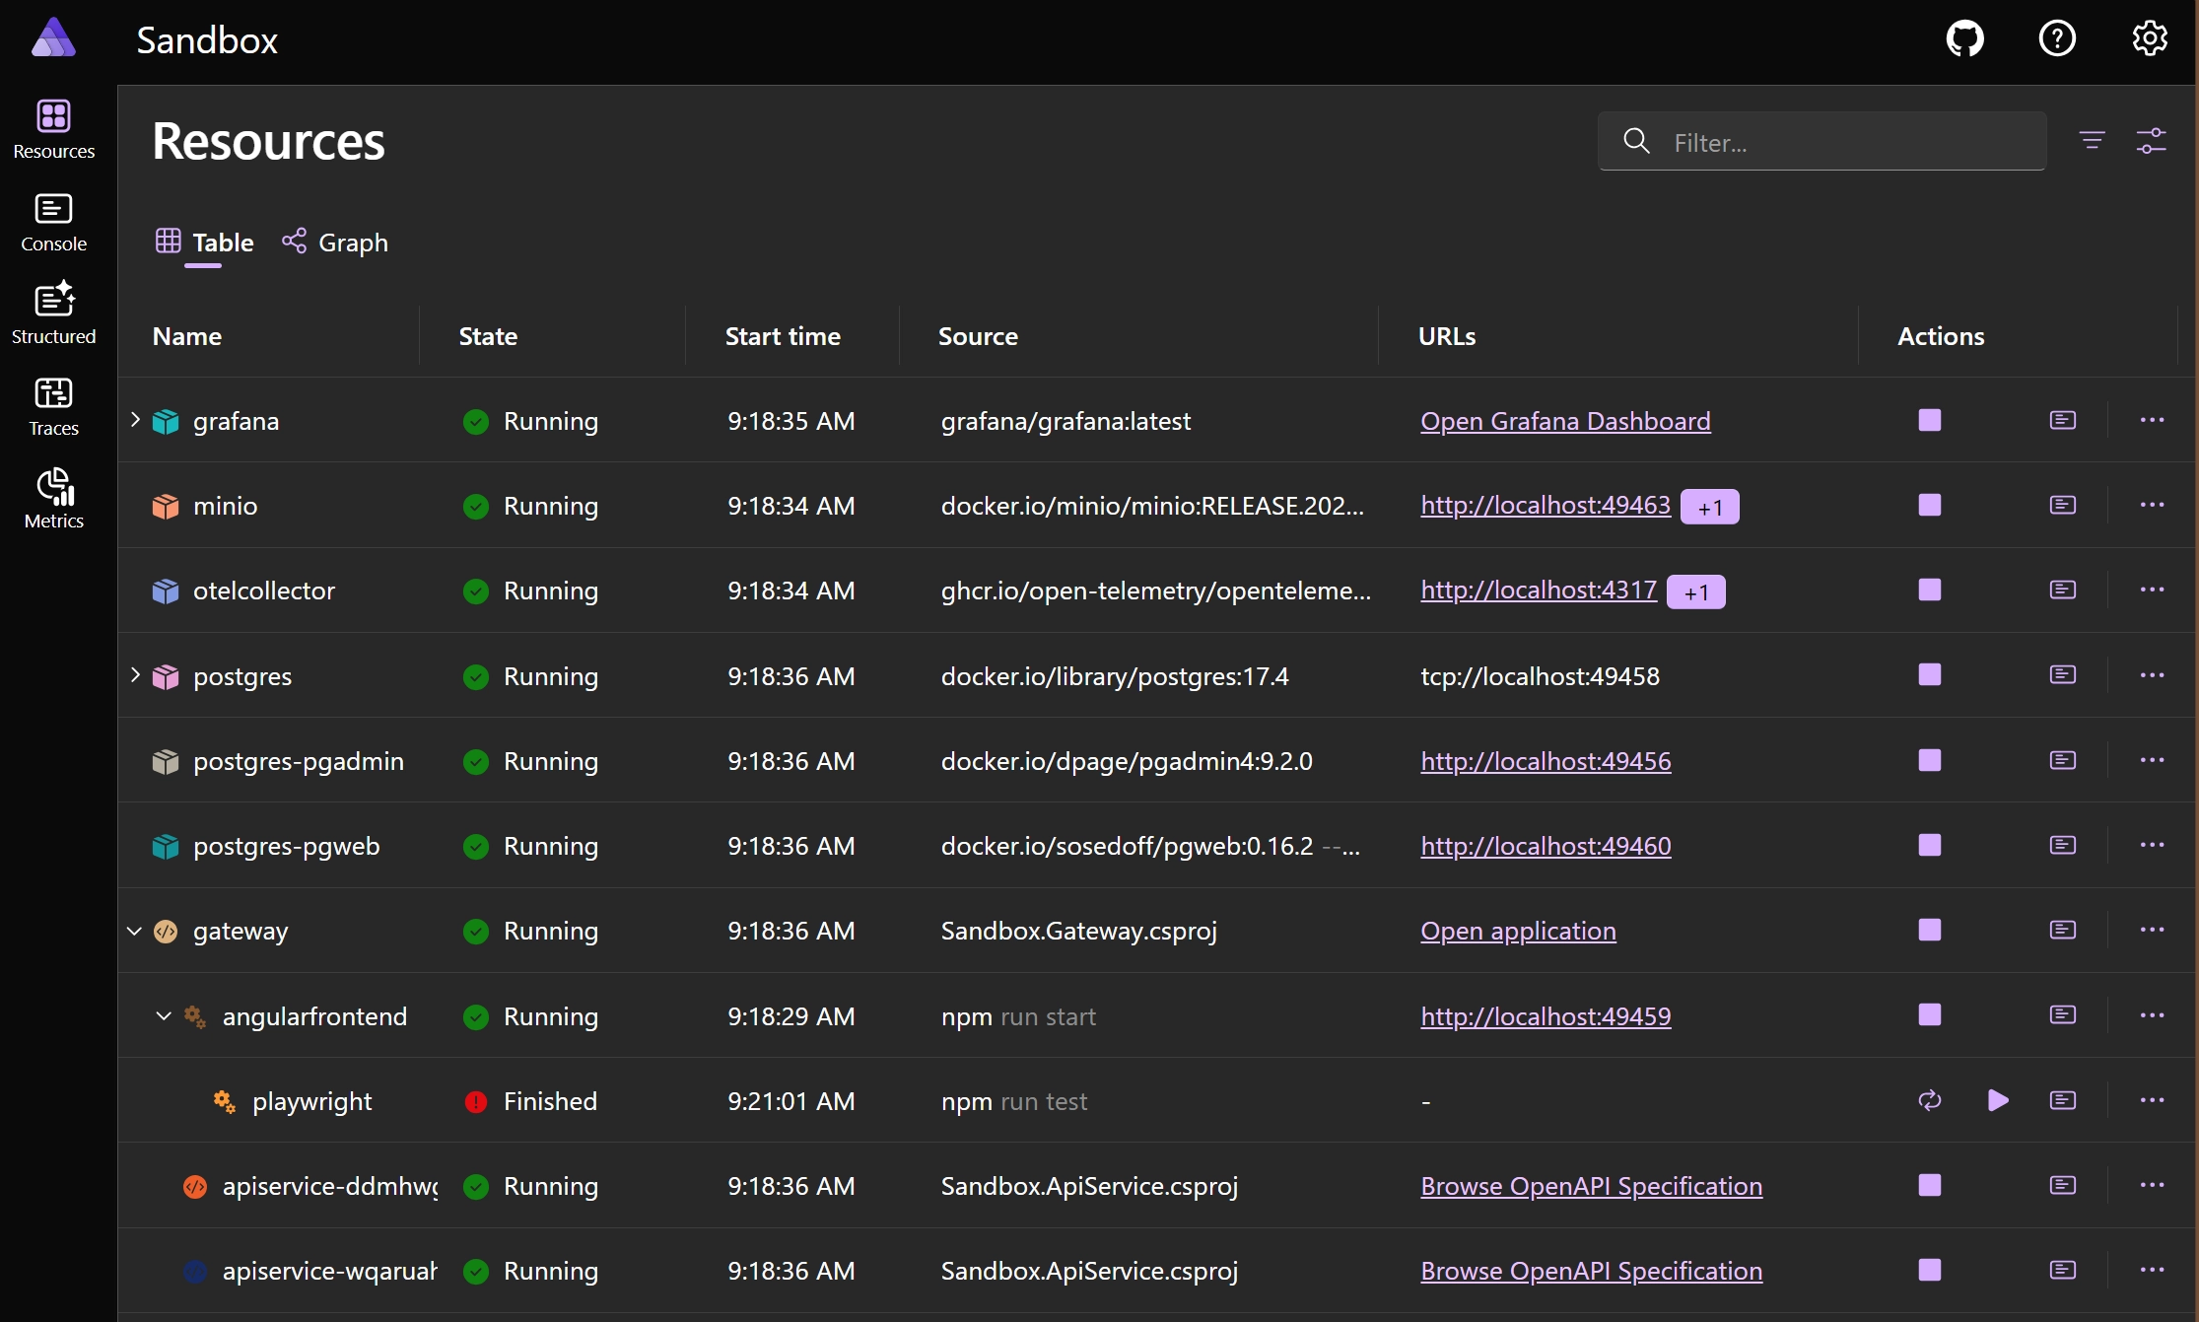Click the Finished state of playwright
Viewport: 2199px width, 1322px height.
click(550, 1101)
